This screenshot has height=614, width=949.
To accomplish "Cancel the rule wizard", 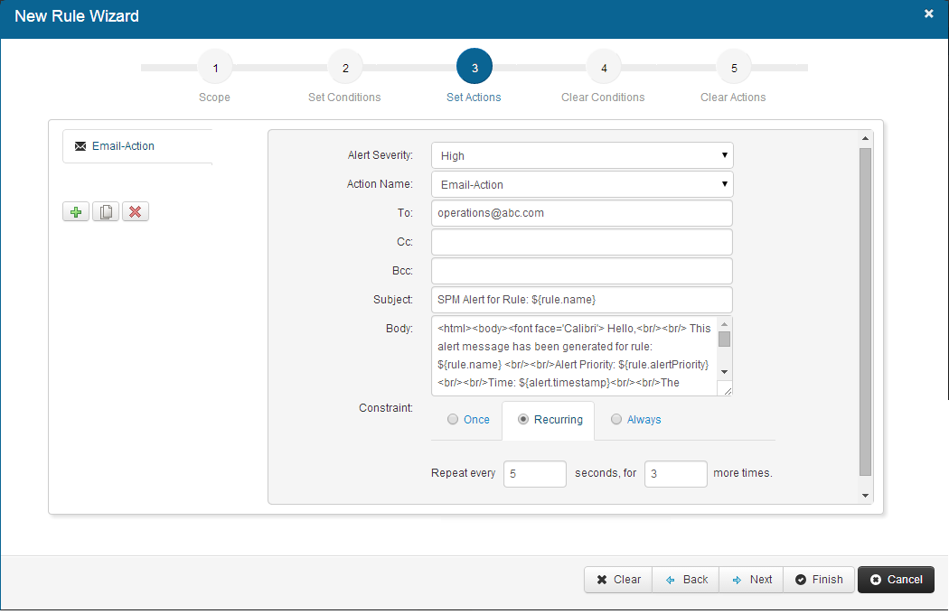I will click(x=897, y=580).
